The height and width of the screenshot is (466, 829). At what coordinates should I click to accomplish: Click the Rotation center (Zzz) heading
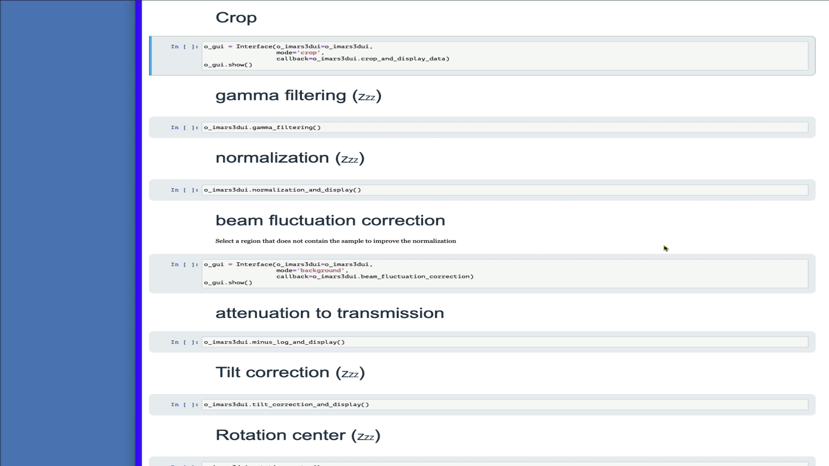coord(298,435)
